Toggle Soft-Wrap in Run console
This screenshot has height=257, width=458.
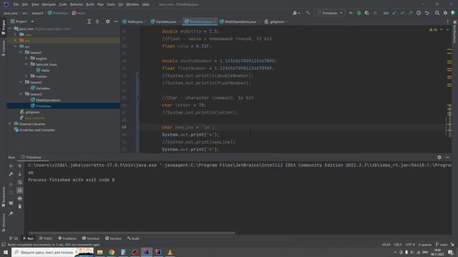click(x=20, y=182)
